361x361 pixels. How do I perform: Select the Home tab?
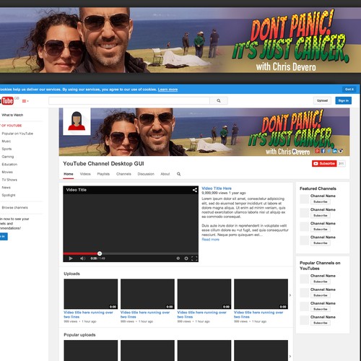(x=69, y=174)
